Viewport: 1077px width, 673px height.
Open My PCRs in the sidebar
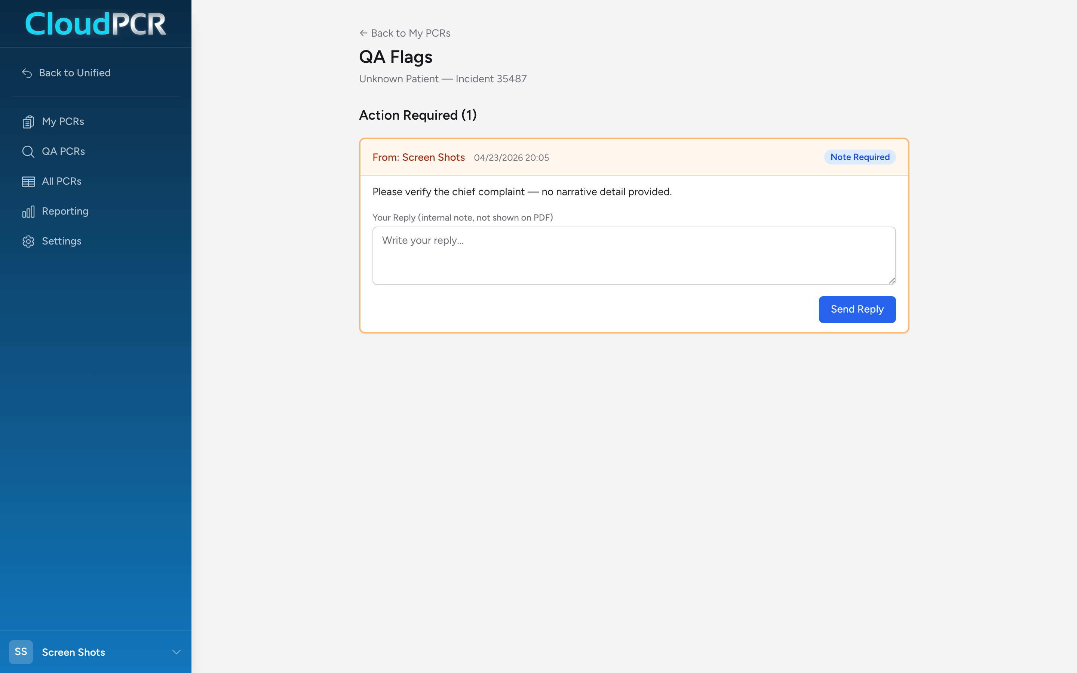click(x=96, y=122)
